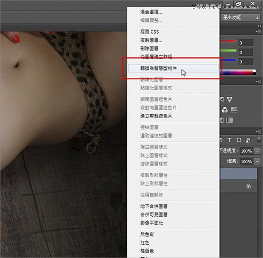Click the red color slider

(x=228, y=41)
